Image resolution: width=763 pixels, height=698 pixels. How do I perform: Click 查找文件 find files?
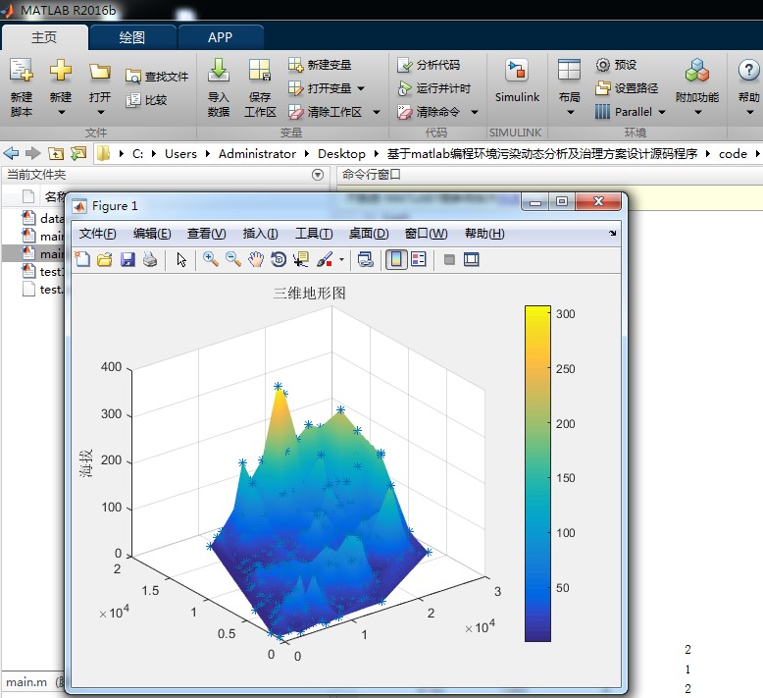157,76
